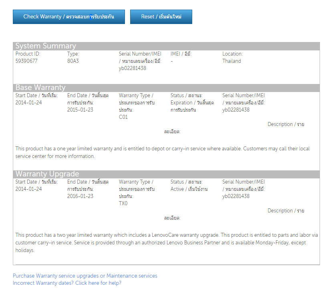The height and width of the screenshot is (294, 328).
Task: Click the Base Warranty Expiration status text
Action: [192, 106]
